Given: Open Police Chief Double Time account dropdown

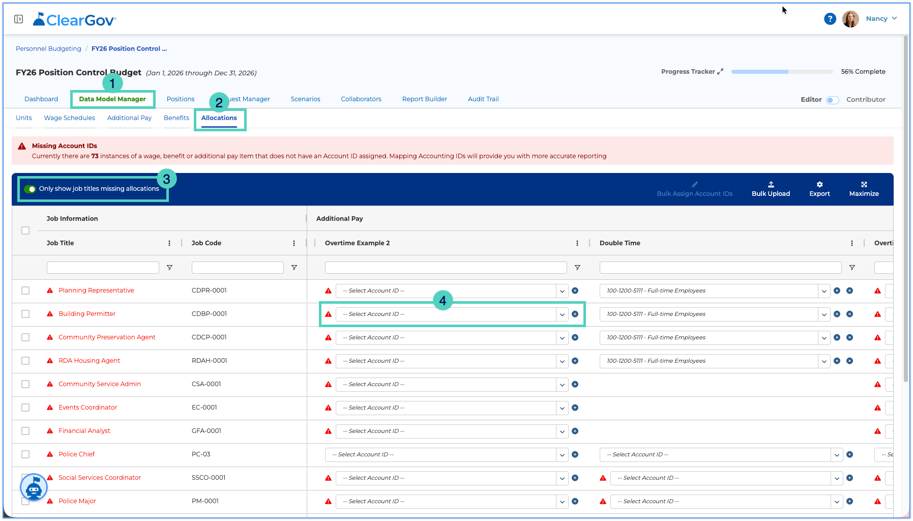Looking at the screenshot, I should (x=837, y=455).
